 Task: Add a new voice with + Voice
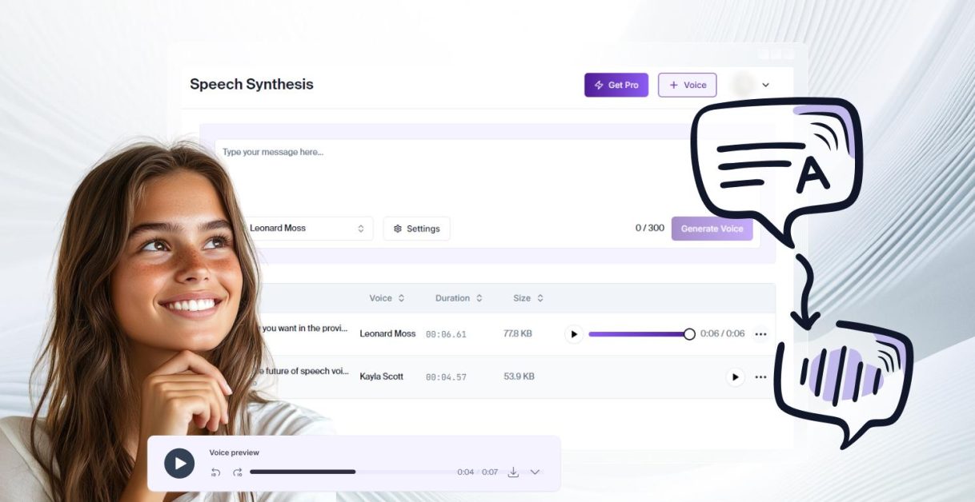(688, 85)
